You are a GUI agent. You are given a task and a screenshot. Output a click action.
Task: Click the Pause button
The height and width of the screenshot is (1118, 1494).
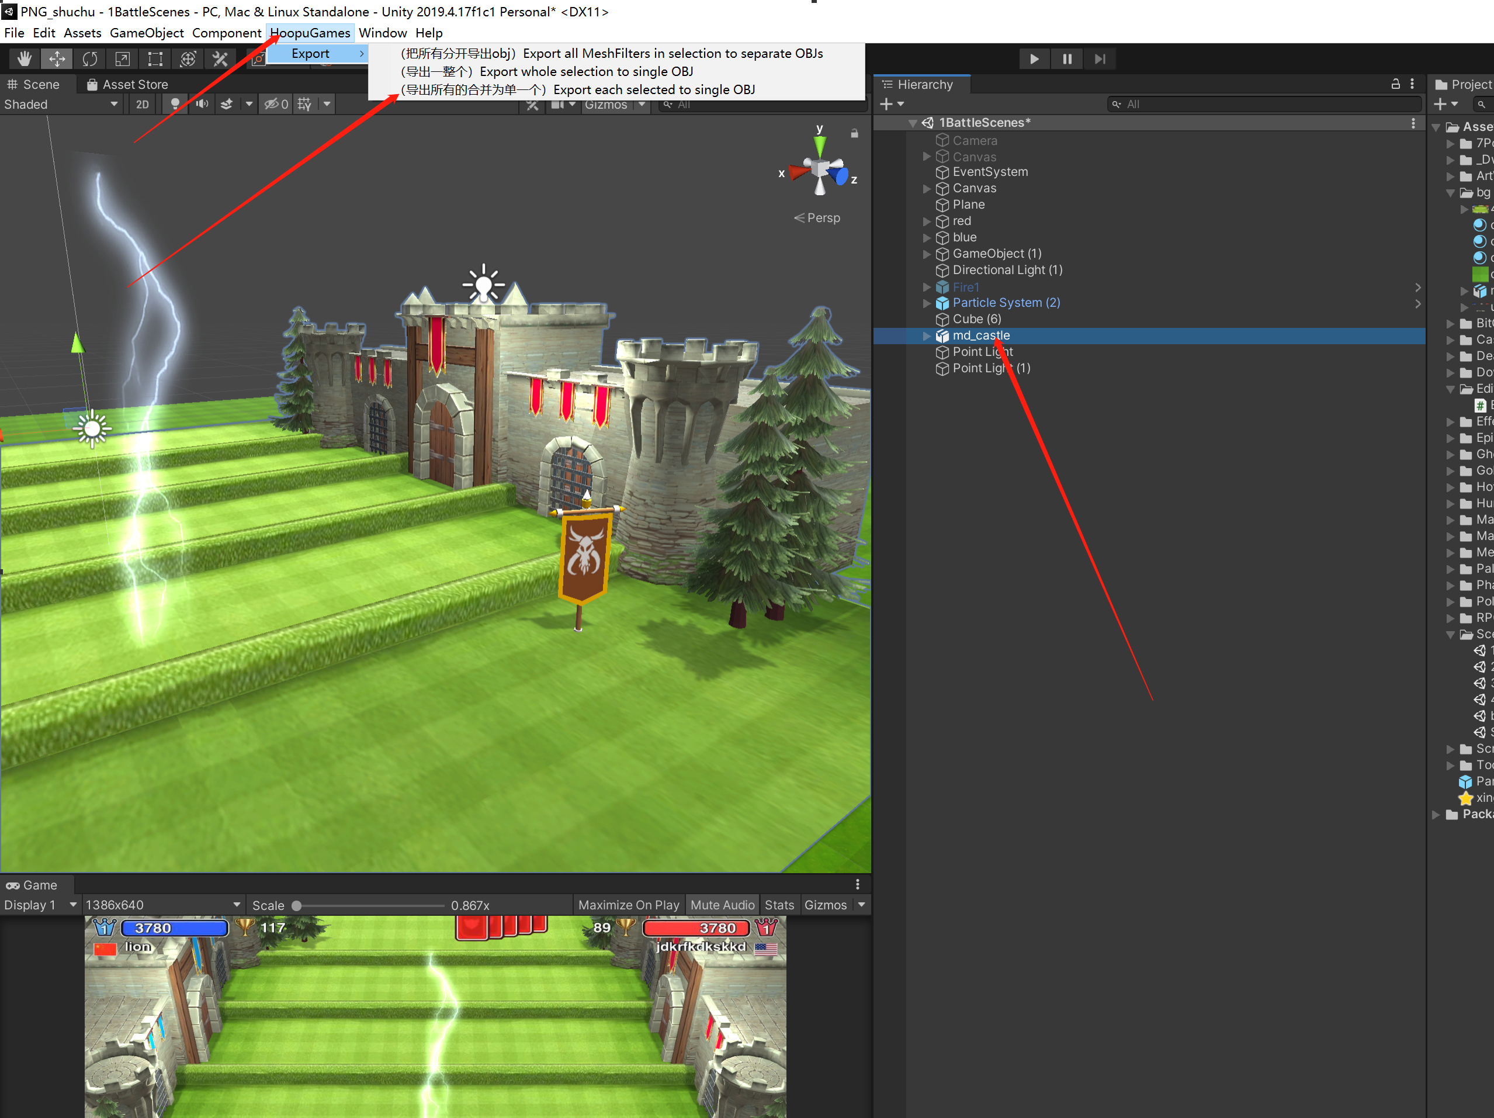click(x=1067, y=59)
